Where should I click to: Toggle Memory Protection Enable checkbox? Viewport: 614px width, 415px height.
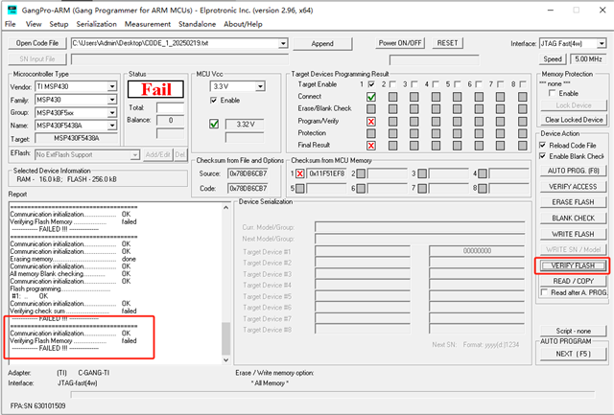click(x=553, y=93)
